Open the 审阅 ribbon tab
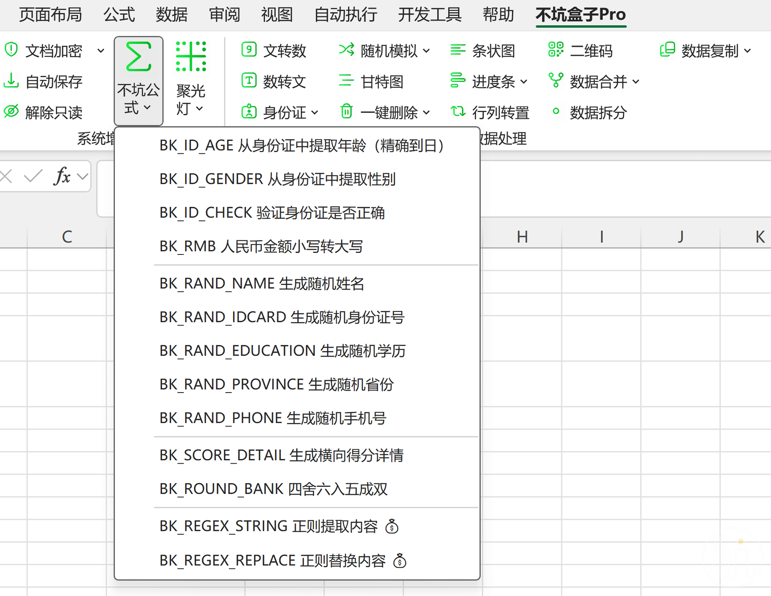This screenshot has width=771, height=596. (224, 14)
